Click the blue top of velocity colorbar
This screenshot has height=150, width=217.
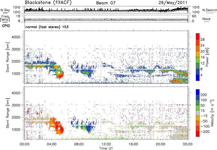[x=198, y=92]
